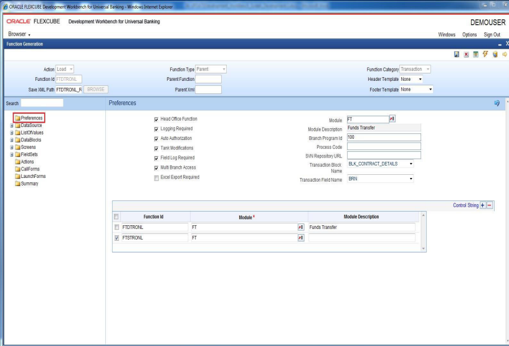
Task: Remove Control String row with minus icon
Action: tap(490, 205)
